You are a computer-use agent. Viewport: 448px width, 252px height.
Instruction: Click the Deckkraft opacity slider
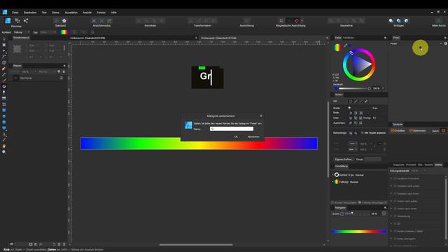click(355, 88)
